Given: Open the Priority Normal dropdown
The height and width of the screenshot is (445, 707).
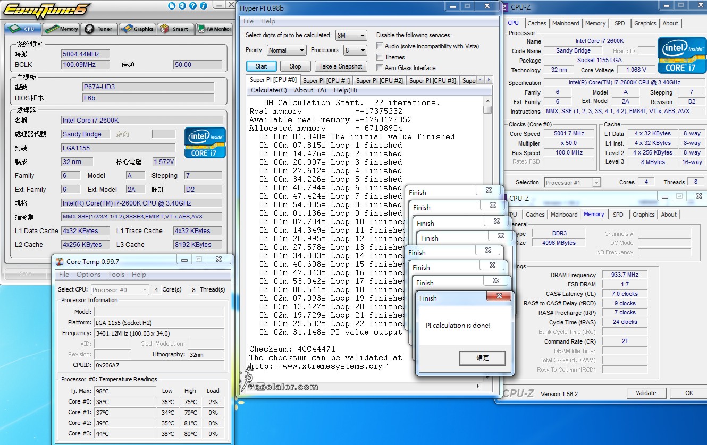Looking at the screenshot, I should click(287, 50).
